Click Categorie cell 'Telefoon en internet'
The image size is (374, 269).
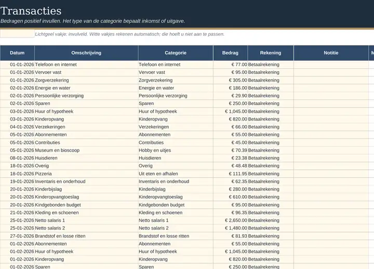[176, 64]
